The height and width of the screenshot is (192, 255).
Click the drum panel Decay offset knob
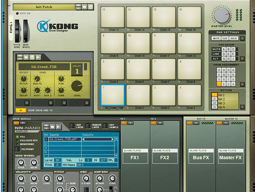point(24,90)
